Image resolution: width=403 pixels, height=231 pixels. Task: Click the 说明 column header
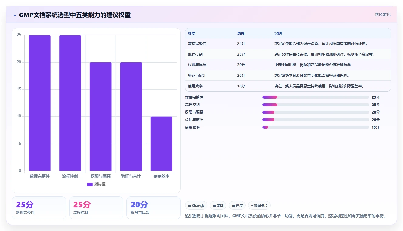278,33
